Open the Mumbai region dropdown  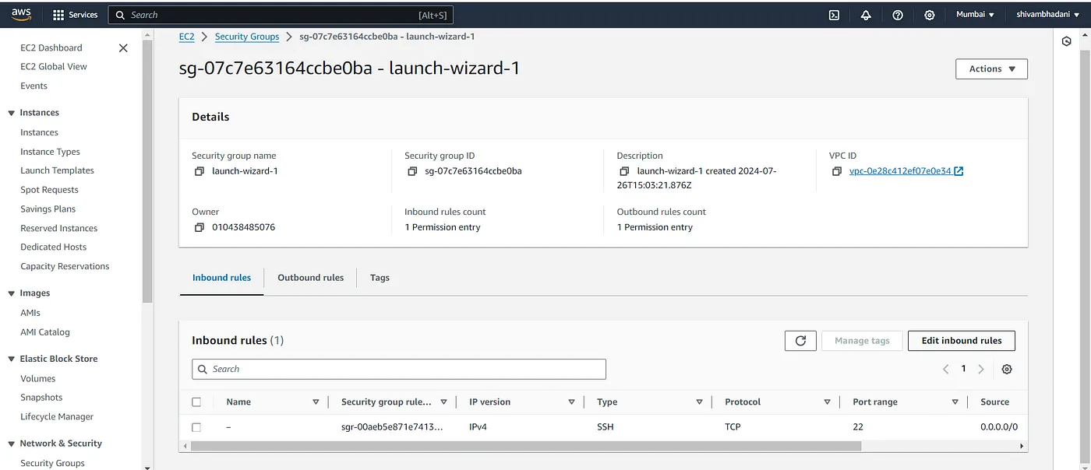(x=975, y=15)
